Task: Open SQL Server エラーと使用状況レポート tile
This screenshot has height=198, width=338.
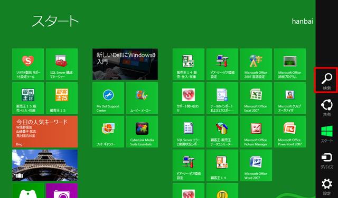Action: coord(189,132)
